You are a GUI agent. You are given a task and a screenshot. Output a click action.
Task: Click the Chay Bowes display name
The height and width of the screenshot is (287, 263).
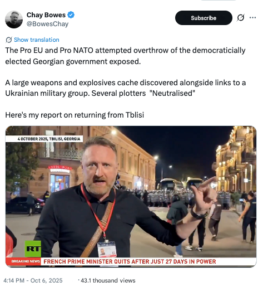click(46, 15)
